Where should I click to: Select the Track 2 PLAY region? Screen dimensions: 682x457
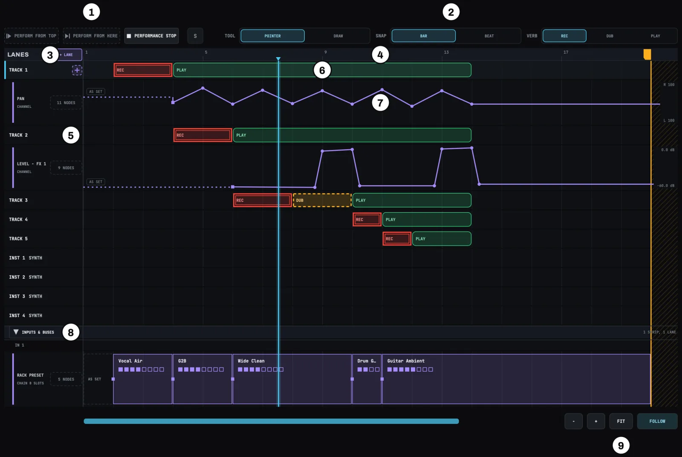point(352,135)
